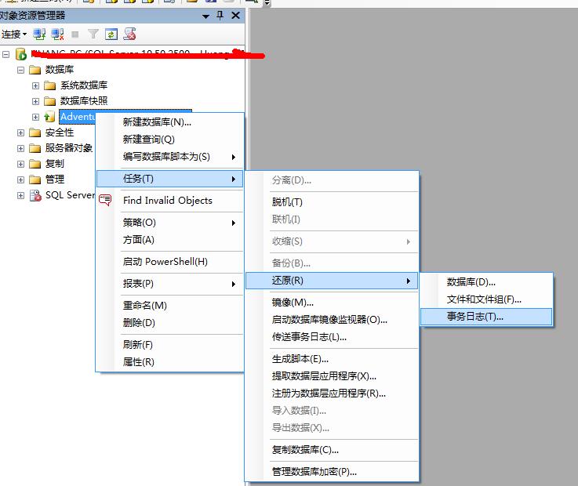Click the 数据库 folder icon

[35, 70]
